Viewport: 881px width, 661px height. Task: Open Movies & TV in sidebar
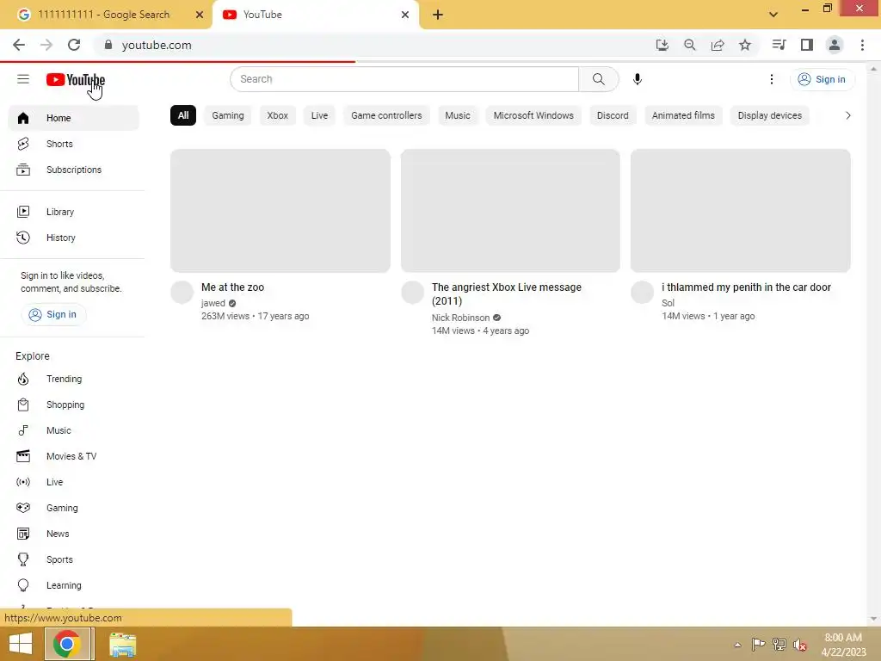(74, 456)
